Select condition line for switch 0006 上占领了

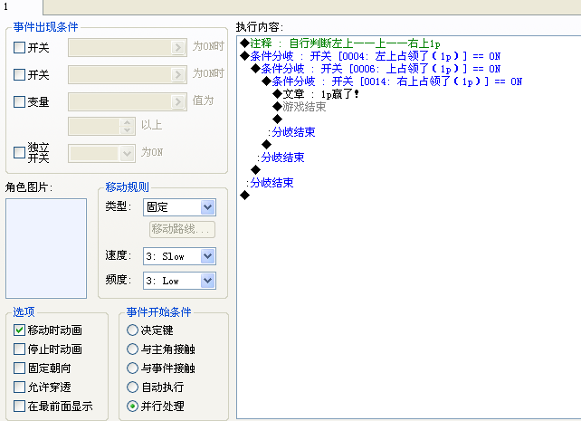pos(376,69)
